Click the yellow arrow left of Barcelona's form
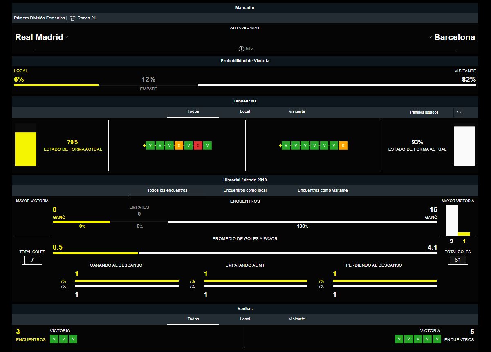Viewport: 491px width, 352px height. 280,145
